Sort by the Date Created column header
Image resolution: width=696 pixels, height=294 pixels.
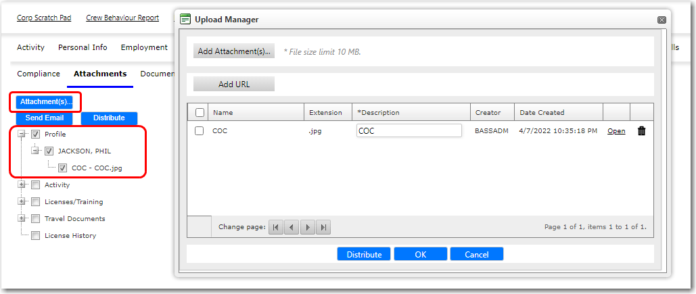(x=541, y=113)
